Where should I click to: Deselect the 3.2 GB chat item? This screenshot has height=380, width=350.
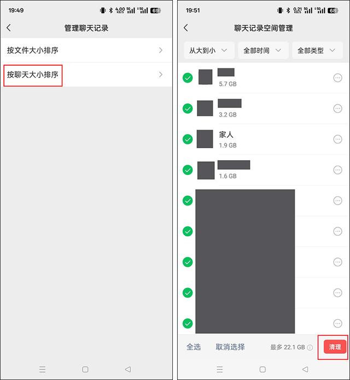pyautogui.click(x=188, y=108)
